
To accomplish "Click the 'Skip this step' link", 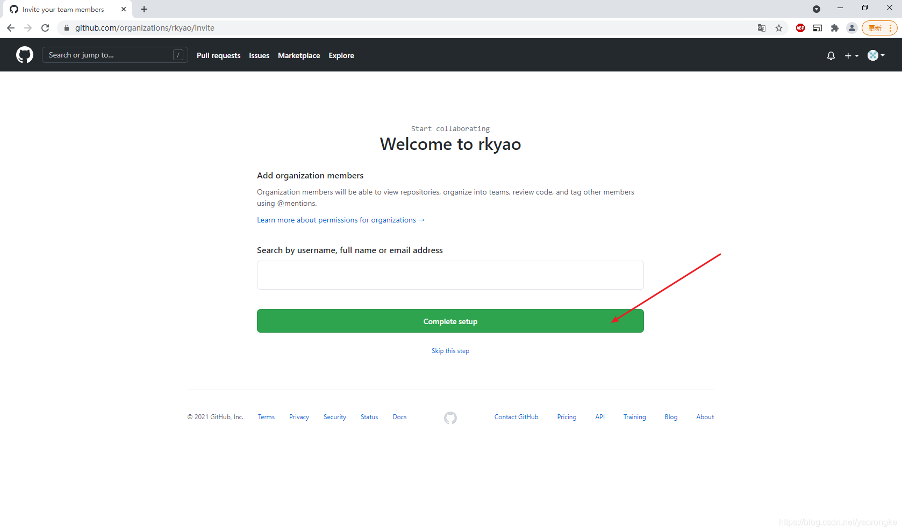I will 450,351.
